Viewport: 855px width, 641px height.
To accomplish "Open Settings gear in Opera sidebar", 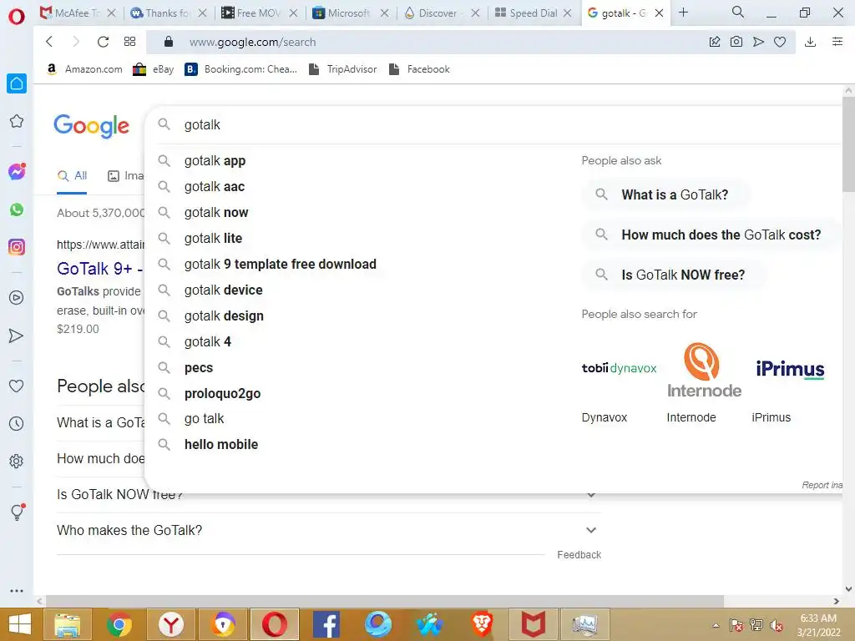I will (x=17, y=461).
